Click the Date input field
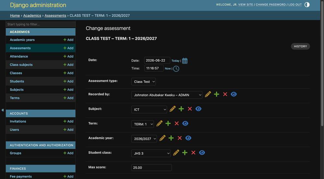 [x=157, y=60]
